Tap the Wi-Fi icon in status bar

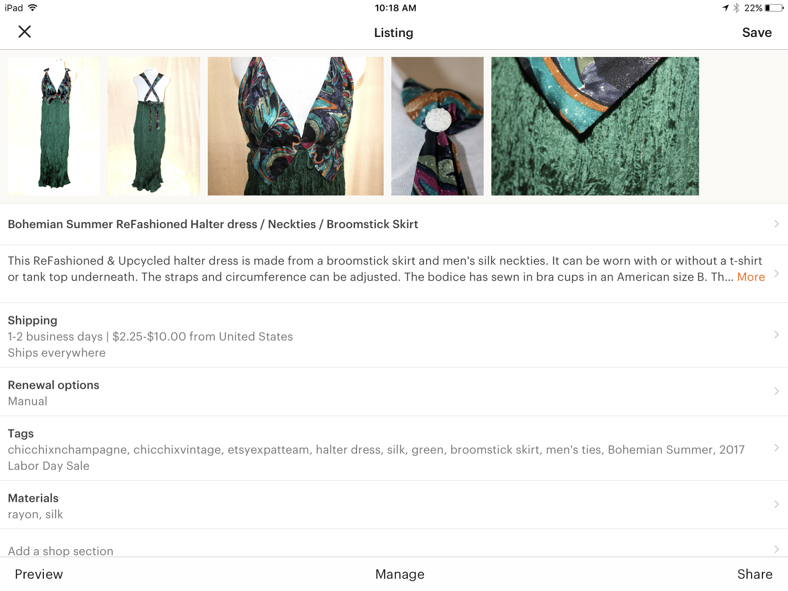point(33,8)
